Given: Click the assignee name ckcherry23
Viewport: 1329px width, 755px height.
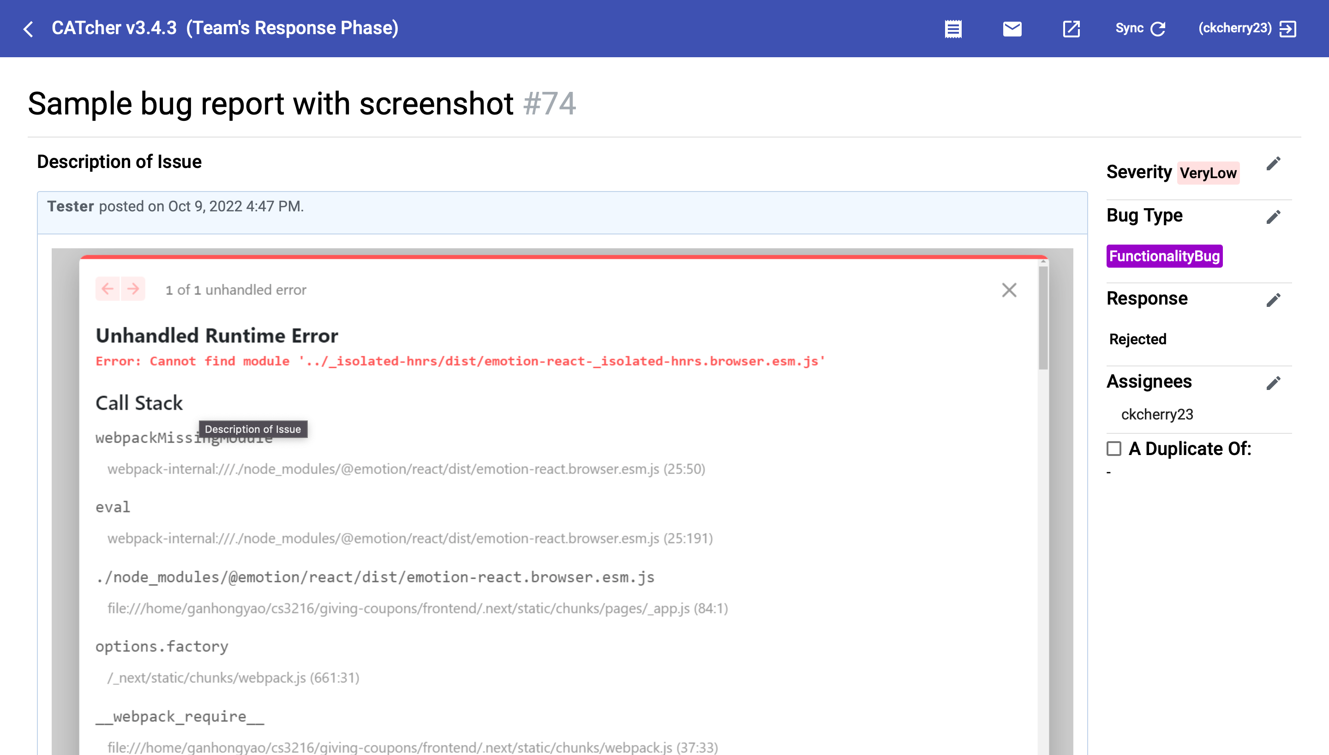Looking at the screenshot, I should coord(1157,414).
